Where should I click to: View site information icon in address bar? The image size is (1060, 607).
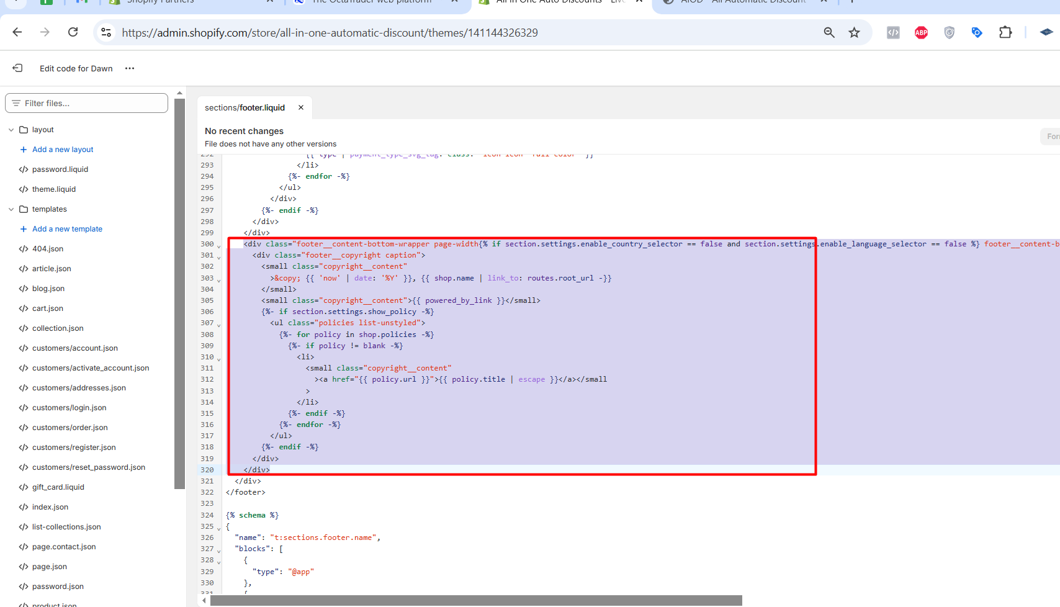tap(106, 32)
